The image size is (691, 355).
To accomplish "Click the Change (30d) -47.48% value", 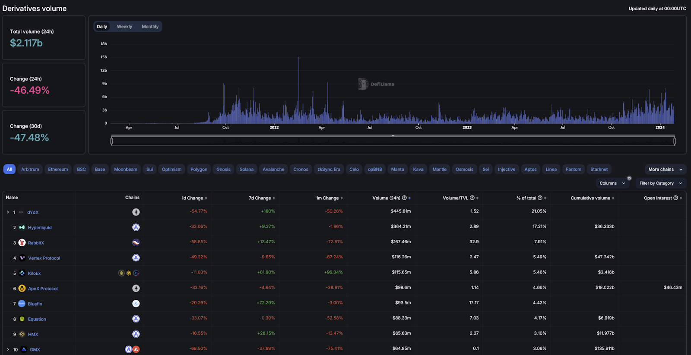I will pyautogui.click(x=29, y=138).
